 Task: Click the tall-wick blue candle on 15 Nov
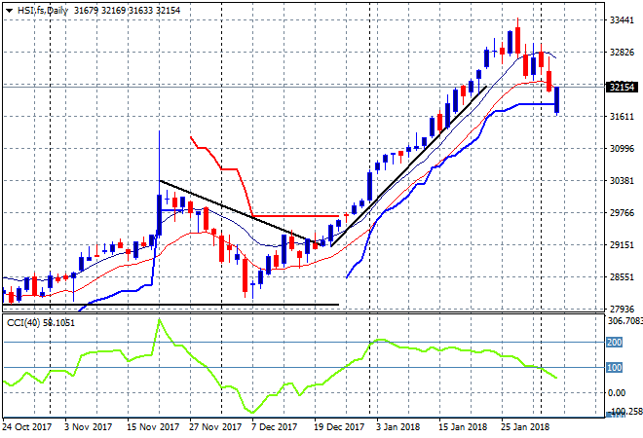click(x=159, y=213)
